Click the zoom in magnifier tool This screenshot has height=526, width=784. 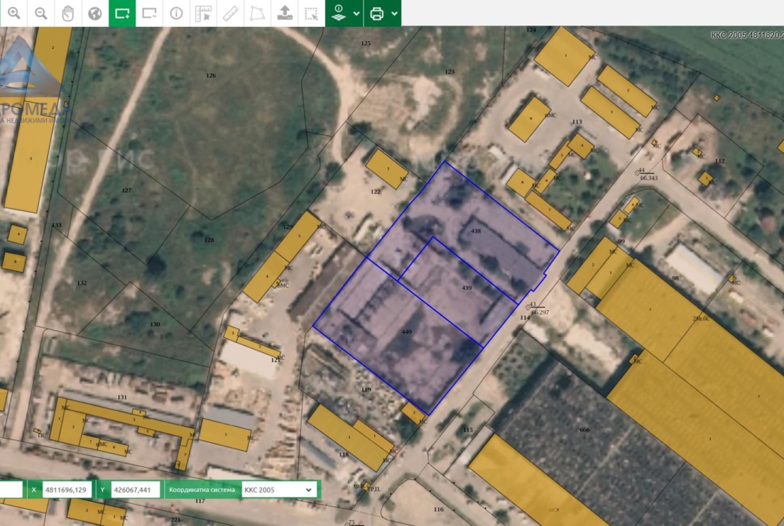coord(13,13)
